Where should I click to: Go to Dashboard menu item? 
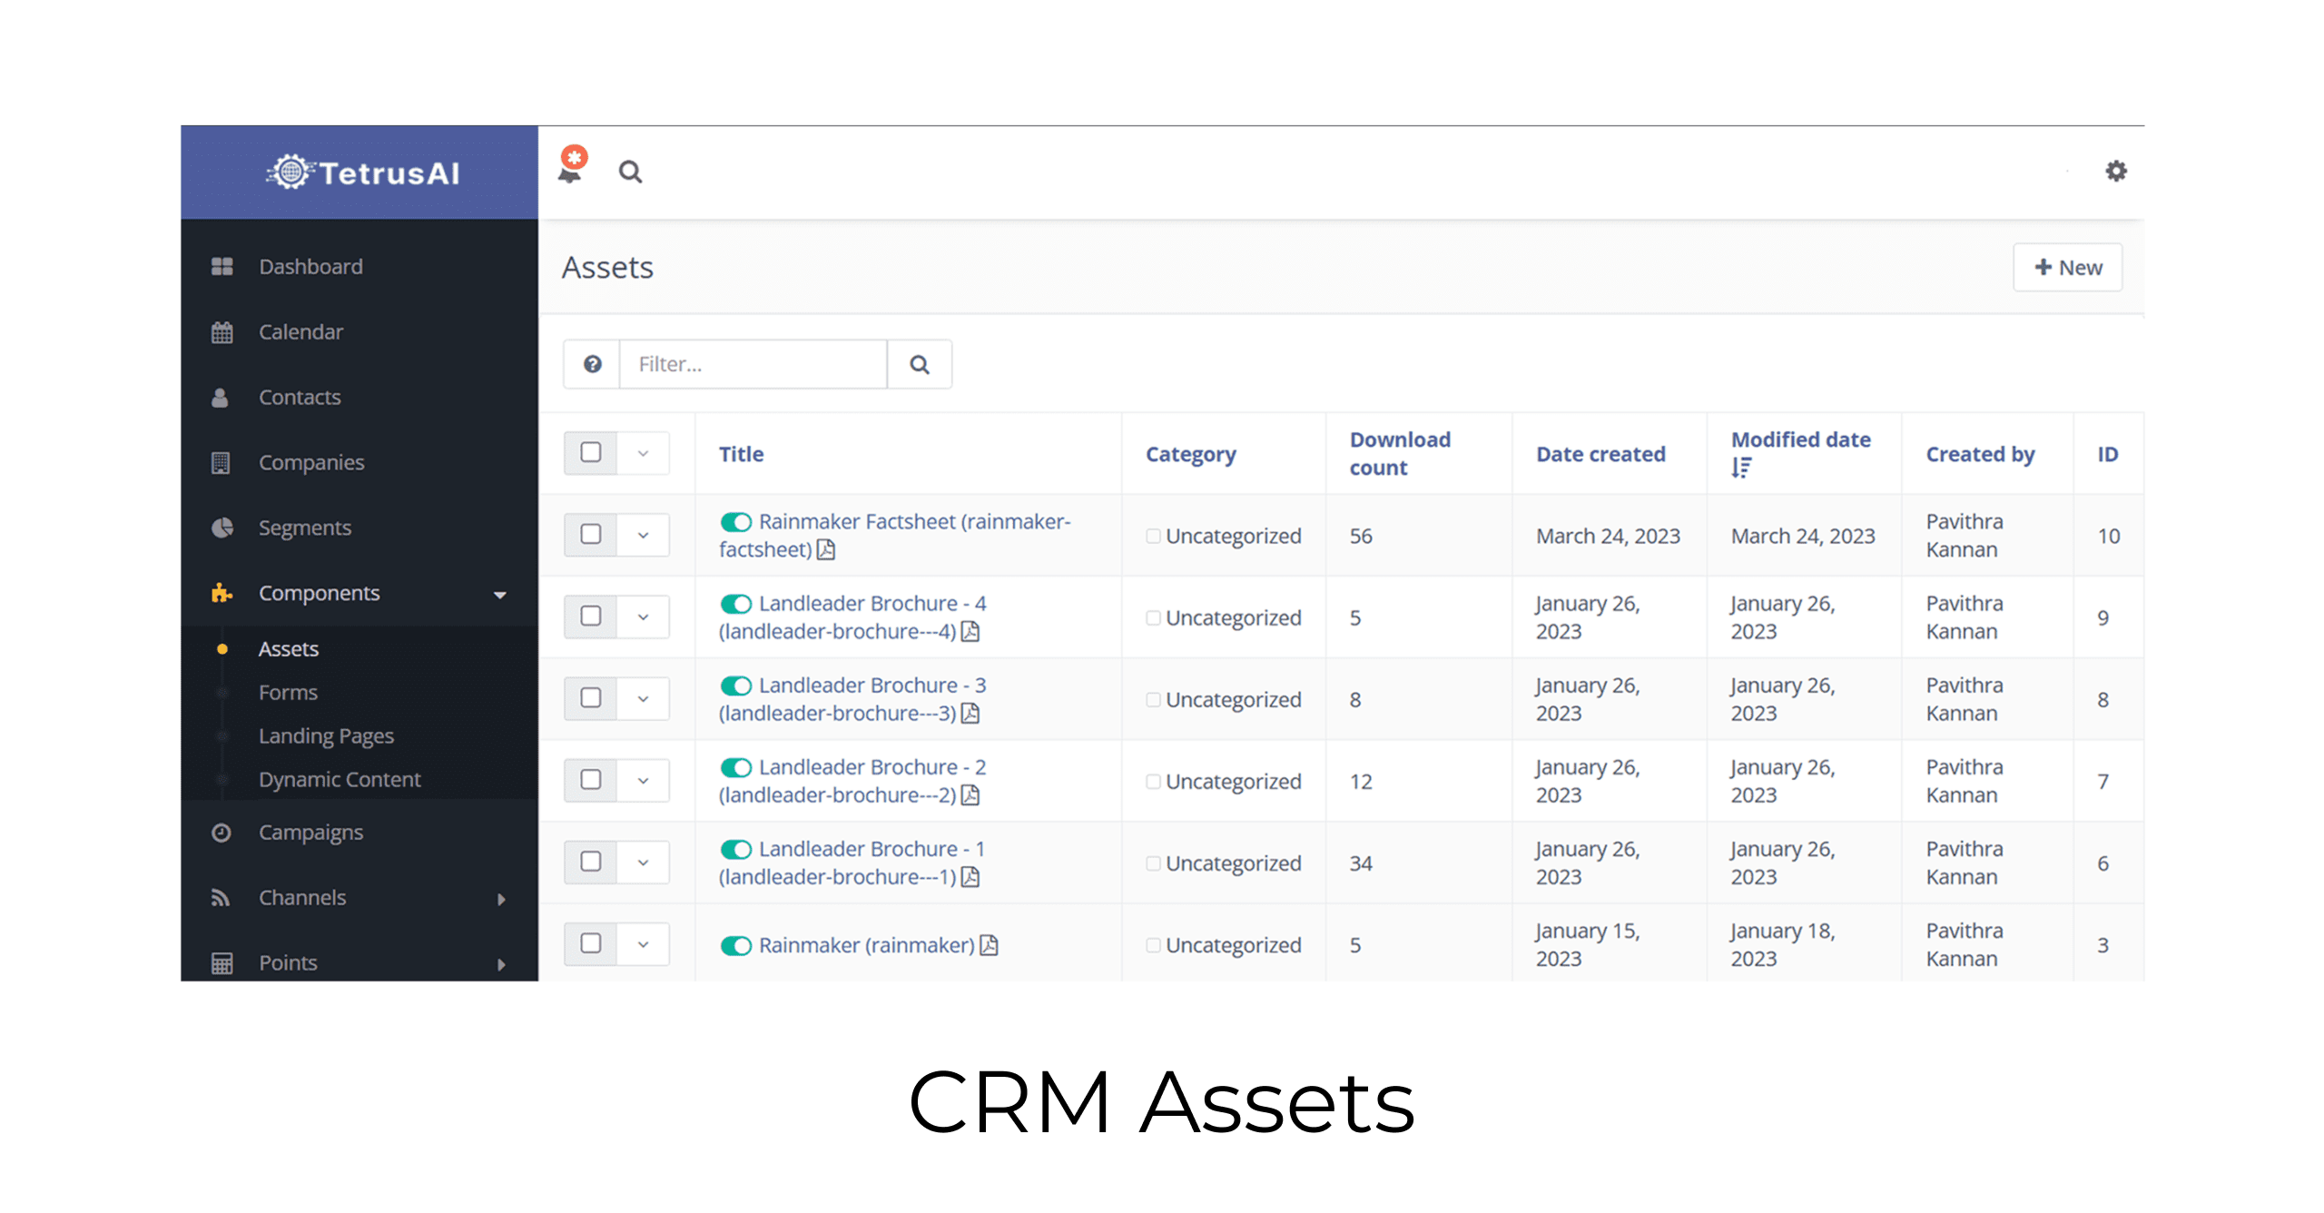(310, 266)
